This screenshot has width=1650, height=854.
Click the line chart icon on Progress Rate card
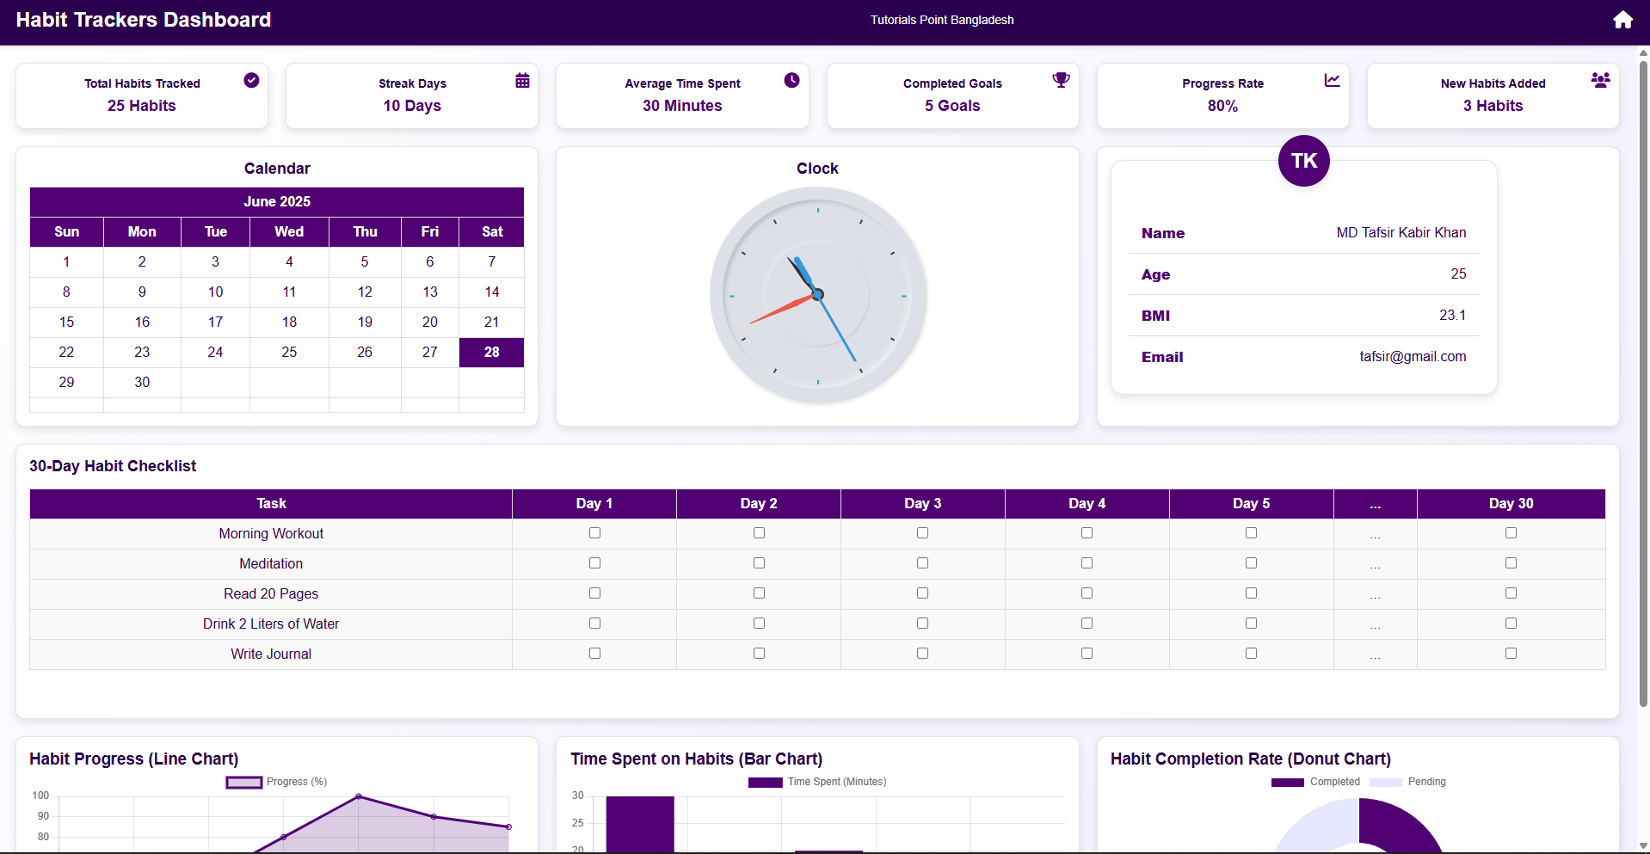[x=1332, y=79]
